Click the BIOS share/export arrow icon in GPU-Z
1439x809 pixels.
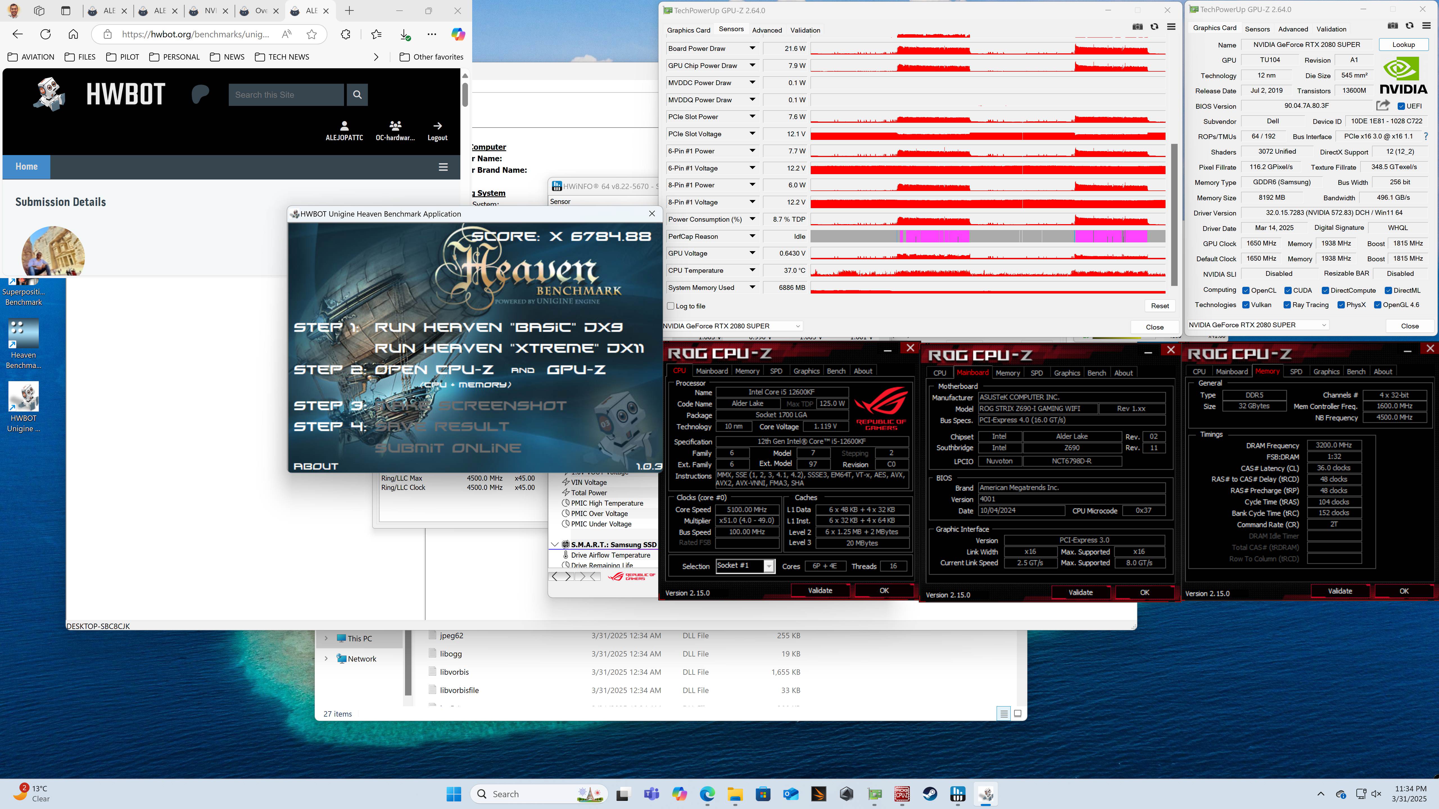[1383, 106]
